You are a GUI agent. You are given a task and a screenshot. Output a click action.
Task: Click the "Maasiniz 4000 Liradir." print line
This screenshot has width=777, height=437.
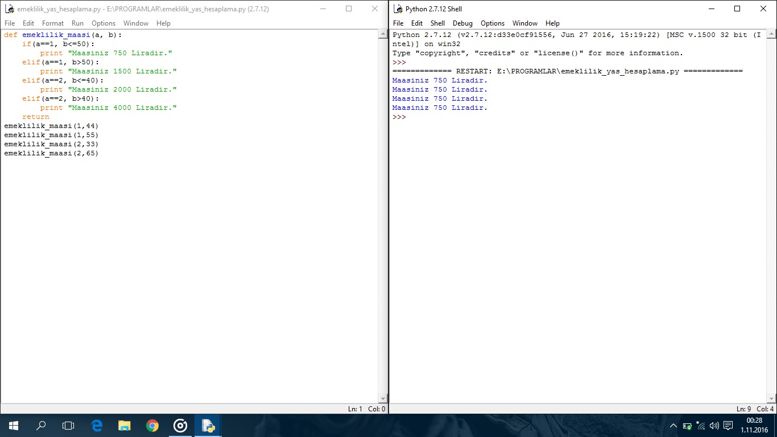tap(109, 108)
